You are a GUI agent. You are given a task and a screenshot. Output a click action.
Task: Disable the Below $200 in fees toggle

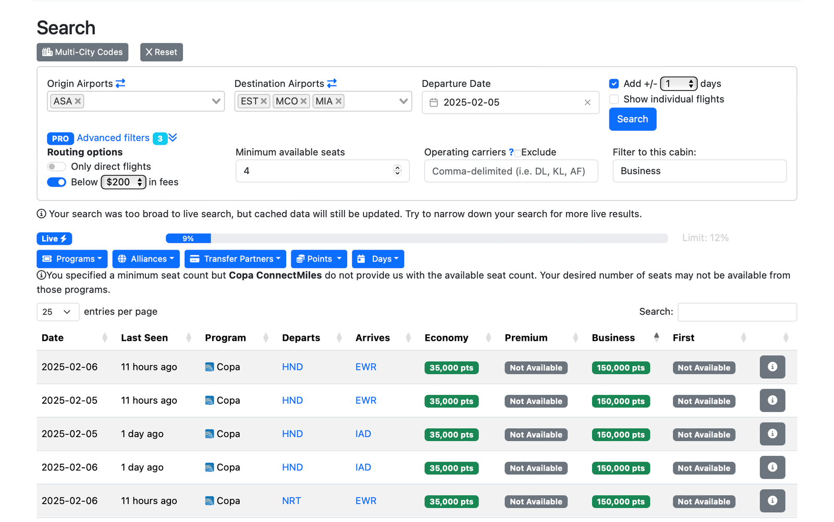(x=56, y=182)
